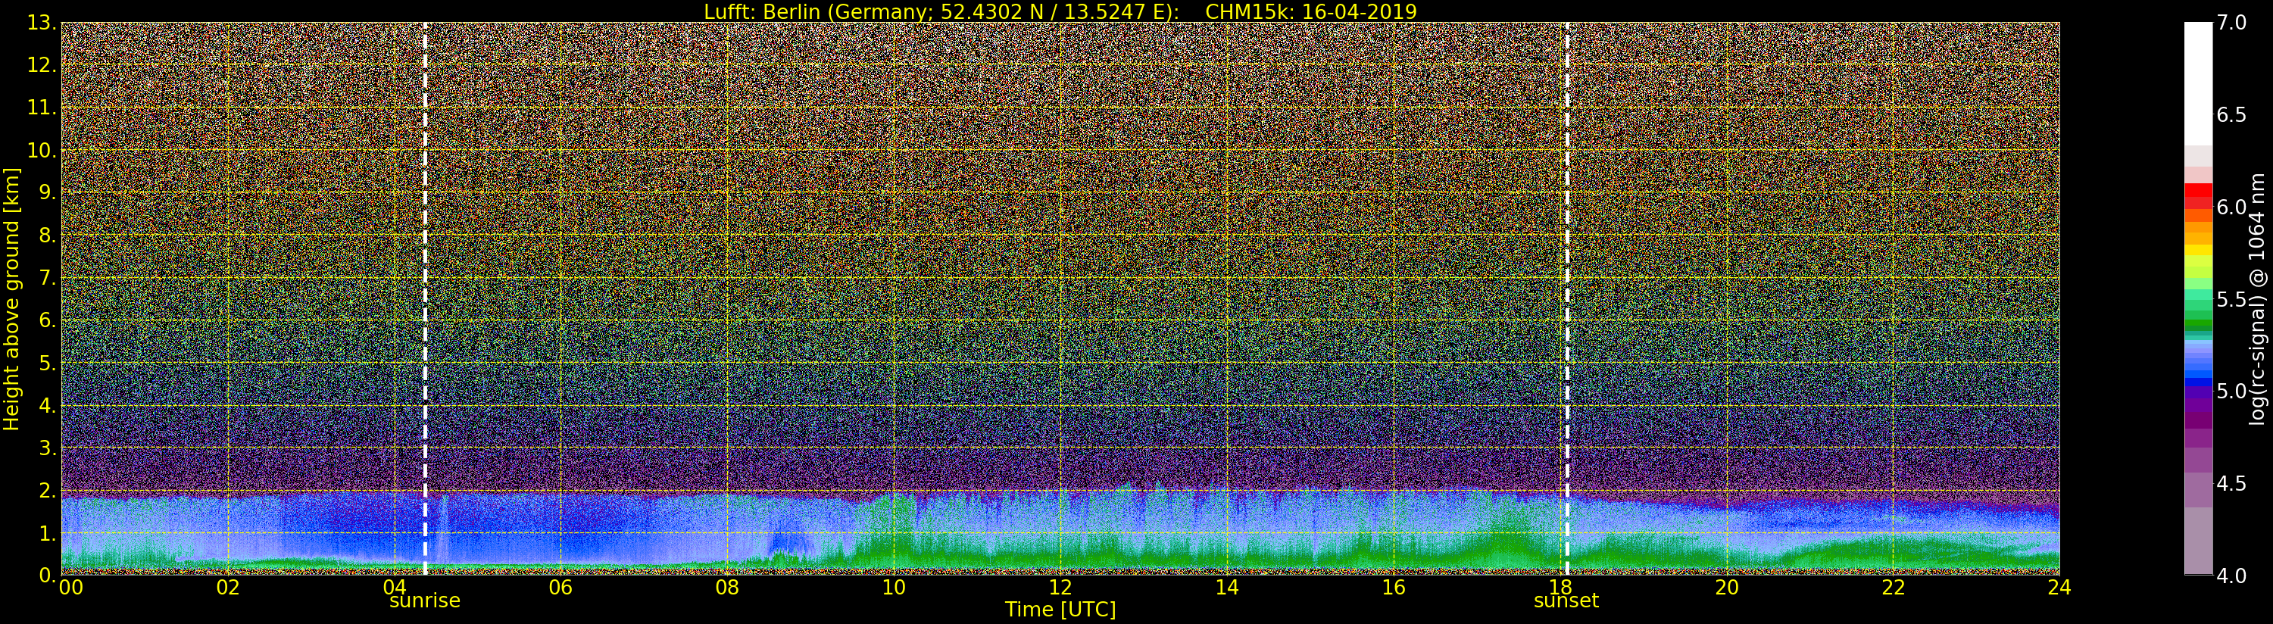Click the '00' tick on the time axis
Viewport: 2273px width, 624px height.
coord(70,588)
